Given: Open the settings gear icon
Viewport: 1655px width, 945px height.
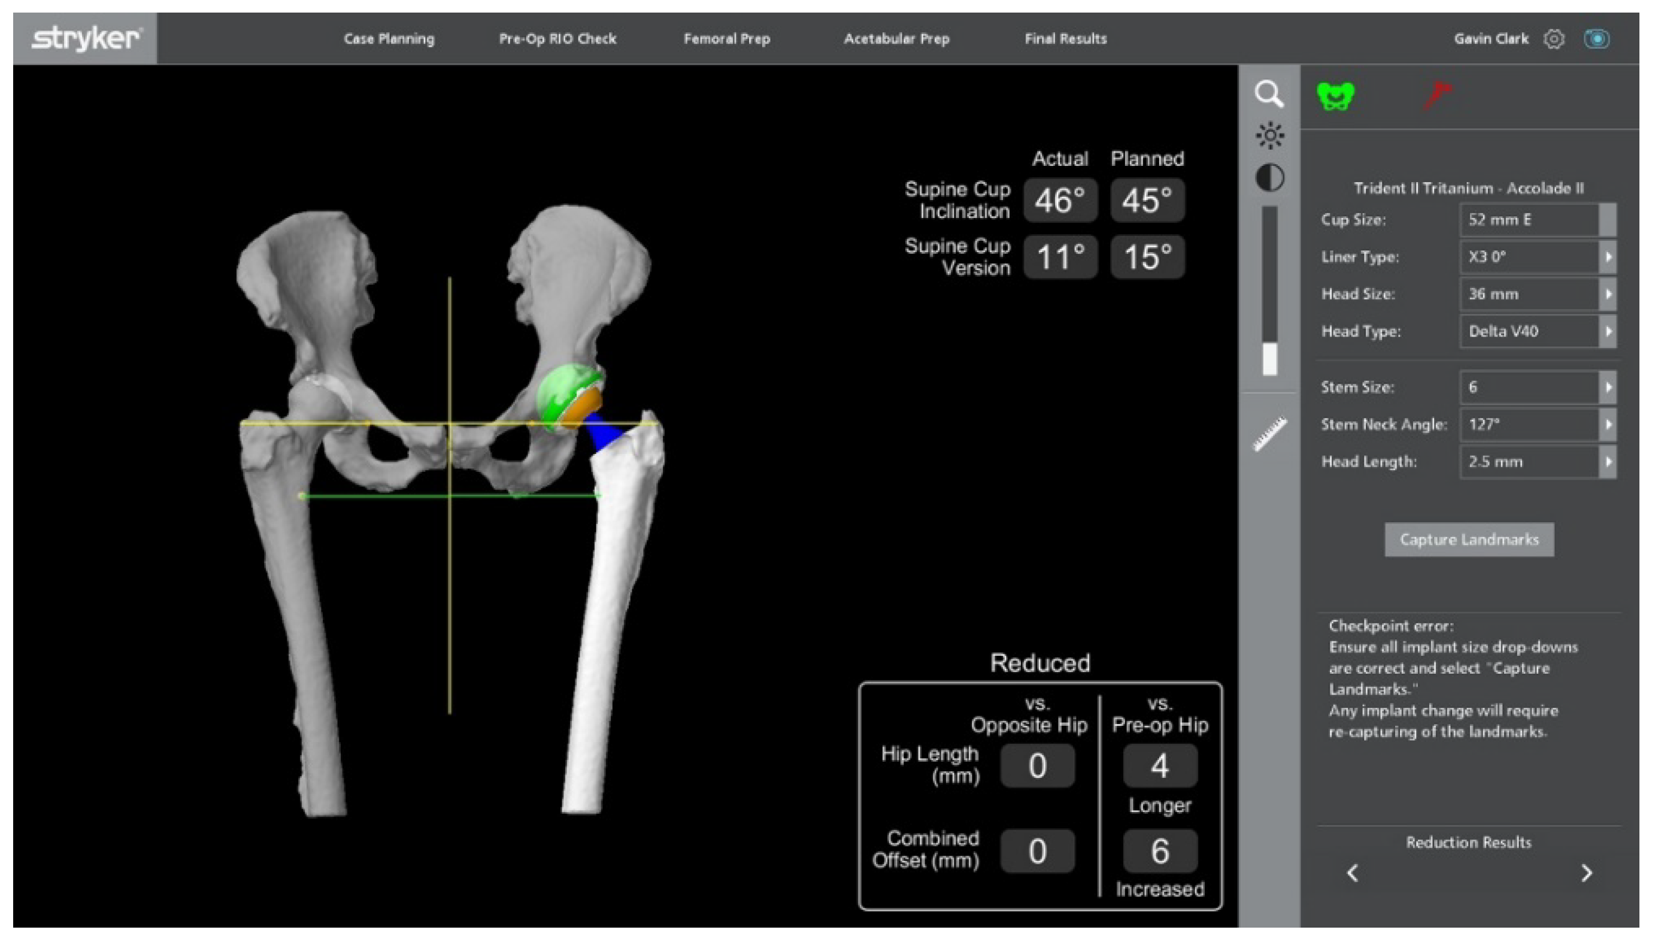Looking at the screenshot, I should coord(1553,39).
